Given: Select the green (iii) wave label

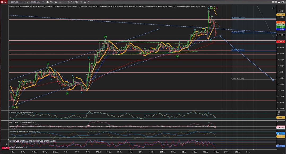Looking at the screenshot, I should pos(105,37).
